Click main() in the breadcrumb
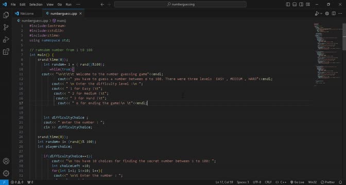The height and width of the screenshot is (185, 346). tap(59, 21)
